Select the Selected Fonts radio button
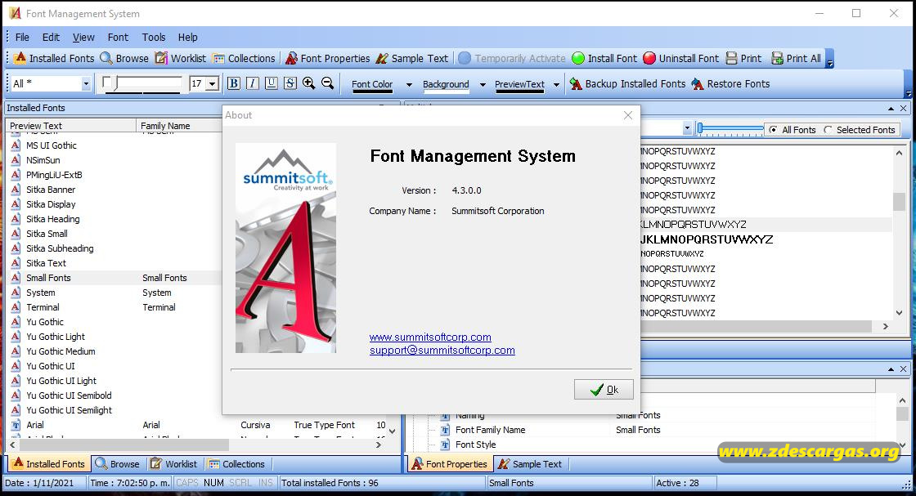The width and height of the screenshot is (916, 496). click(x=828, y=130)
